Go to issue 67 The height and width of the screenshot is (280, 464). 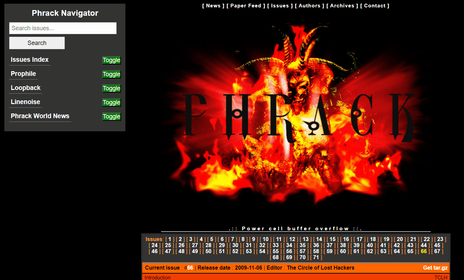(x=437, y=251)
